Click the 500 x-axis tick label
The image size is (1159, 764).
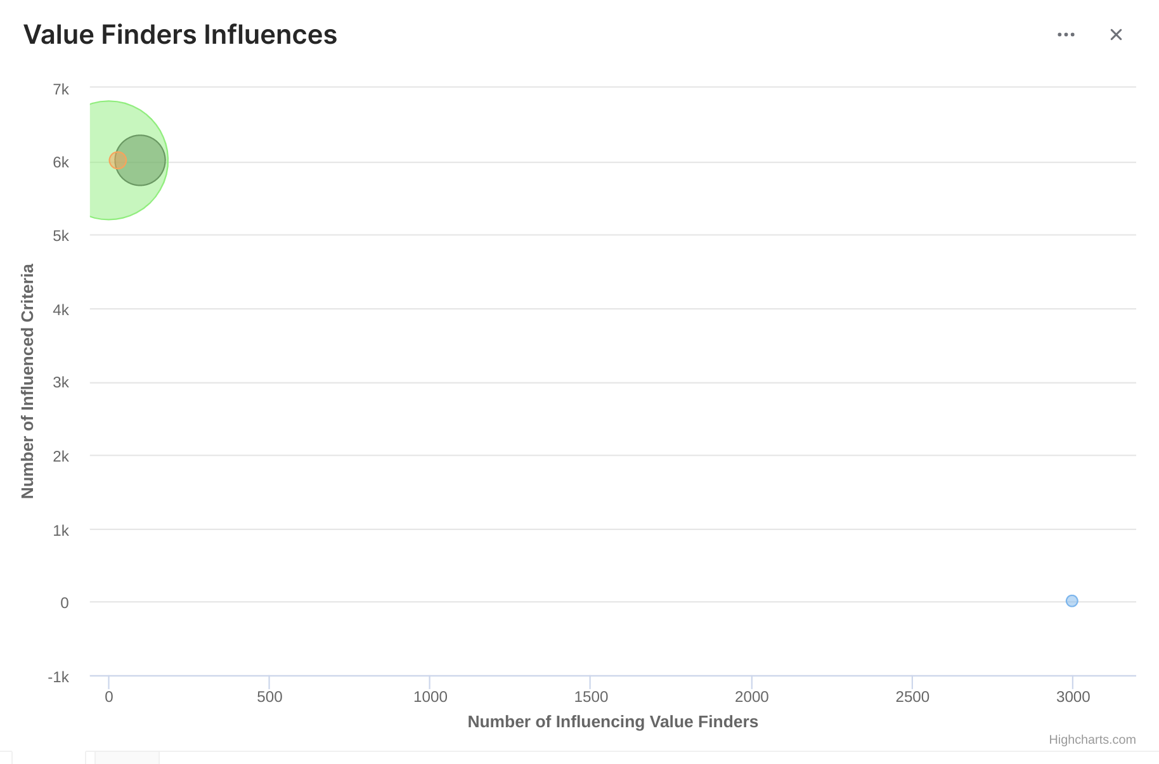point(269,697)
